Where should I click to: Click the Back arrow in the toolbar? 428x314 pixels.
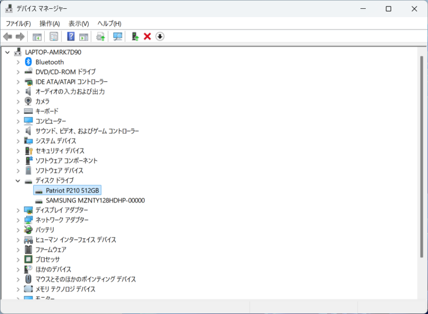[x=8, y=37]
